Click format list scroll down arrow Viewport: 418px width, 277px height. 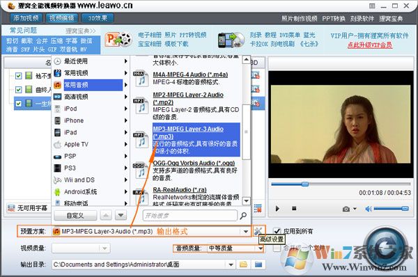tap(247, 201)
